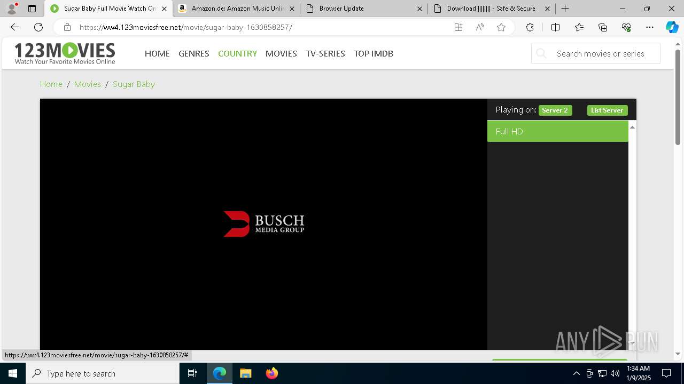Open Copilot sidebar icon

(x=672, y=27)
